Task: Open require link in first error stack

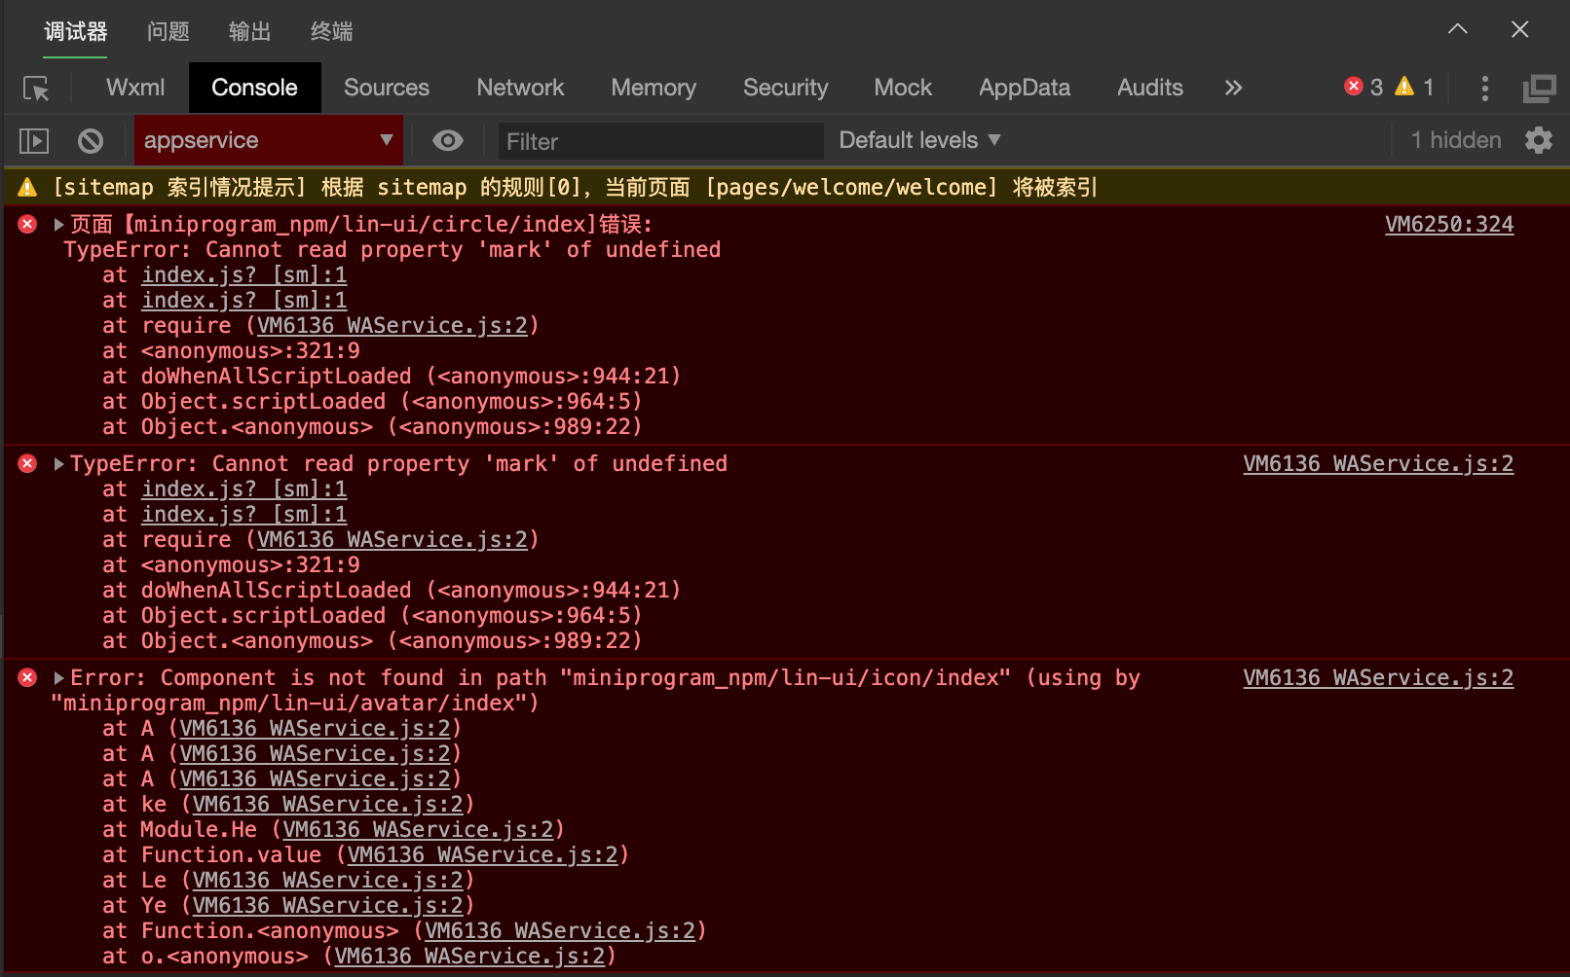Action: (392, 326)
